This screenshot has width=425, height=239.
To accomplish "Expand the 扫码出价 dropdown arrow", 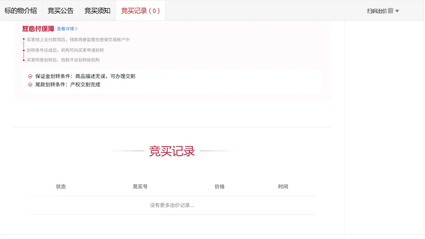I will (397, 11).
